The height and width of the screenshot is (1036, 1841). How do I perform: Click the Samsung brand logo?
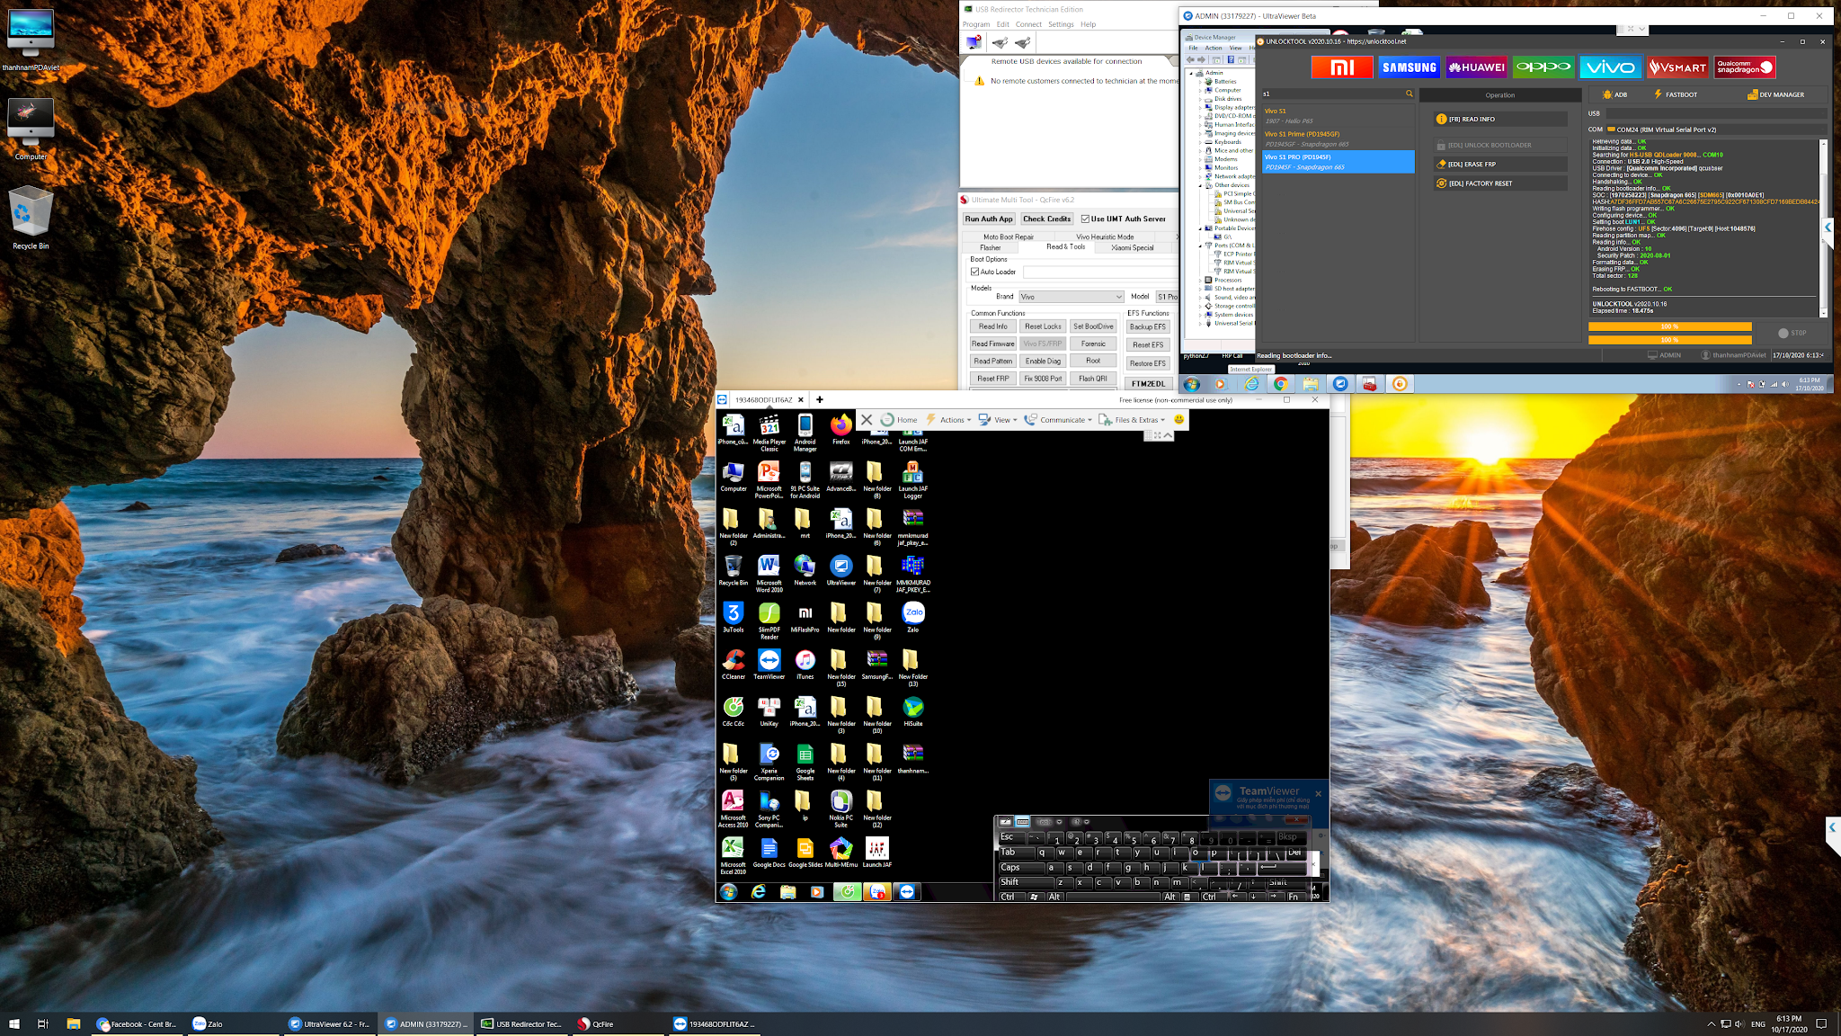(x=1409, y=67)
